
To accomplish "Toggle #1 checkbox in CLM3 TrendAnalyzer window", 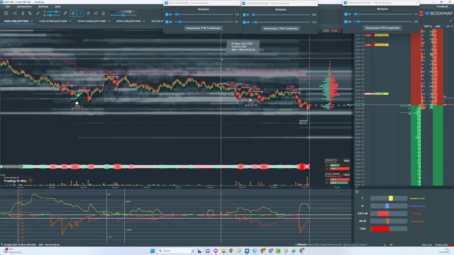I will [x=244, y=15].
